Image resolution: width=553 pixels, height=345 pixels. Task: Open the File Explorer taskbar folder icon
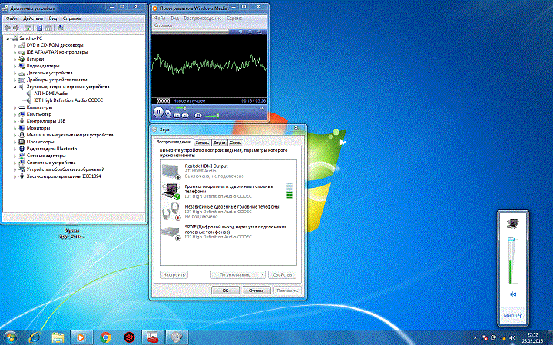coord(58,336)
